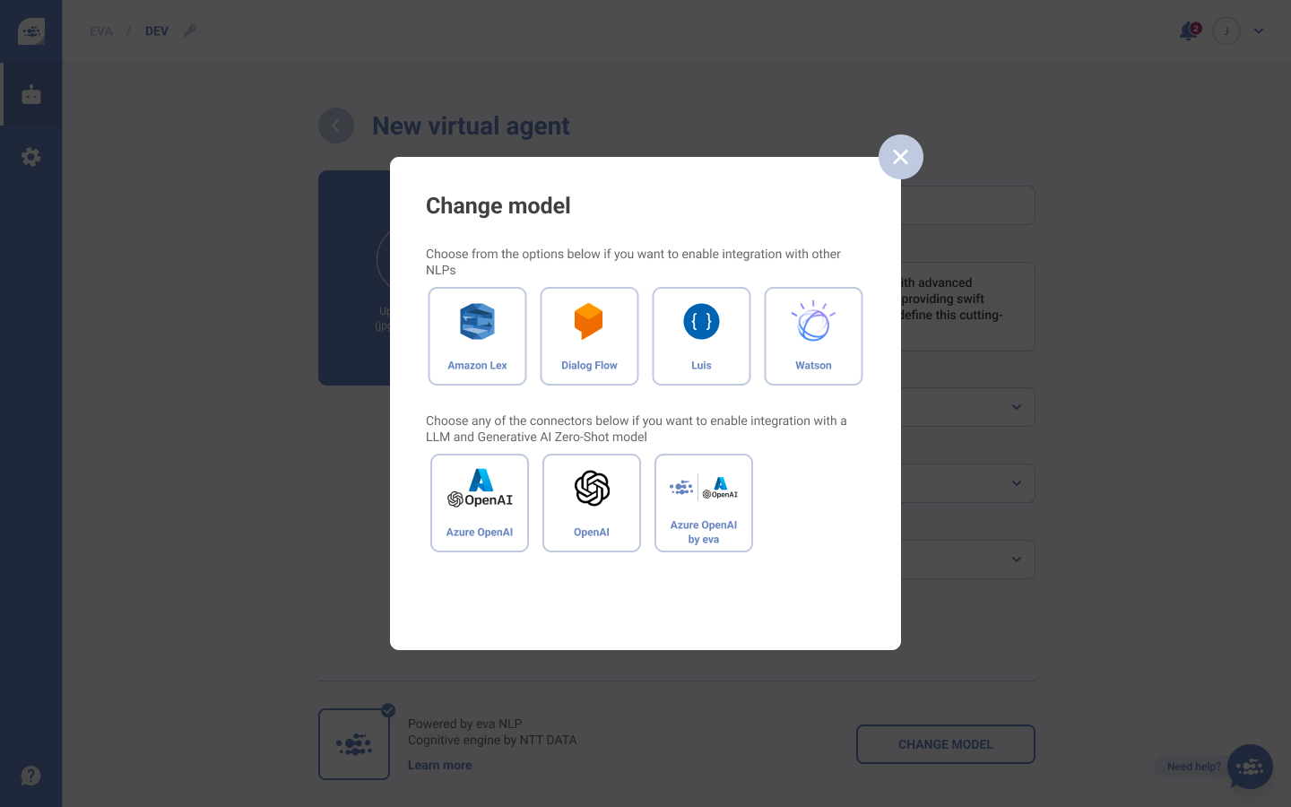Pick the Luis NLP card
The width and height of the screenshot is (1291, 807).
pyautogui.click(x=701, y=336)
